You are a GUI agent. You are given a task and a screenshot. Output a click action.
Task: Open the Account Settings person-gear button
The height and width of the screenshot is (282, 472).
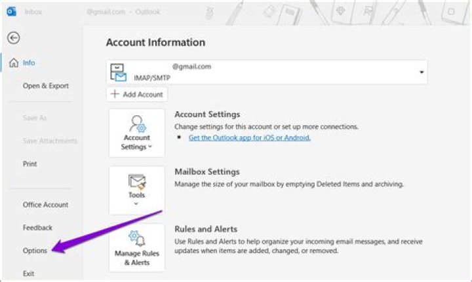click(137, 133)
